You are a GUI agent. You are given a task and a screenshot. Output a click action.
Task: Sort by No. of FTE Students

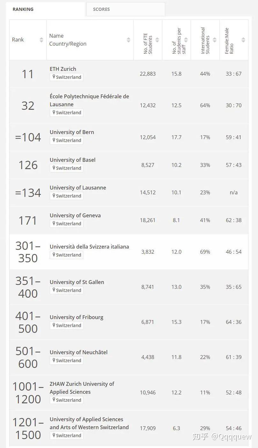(157, 40)
